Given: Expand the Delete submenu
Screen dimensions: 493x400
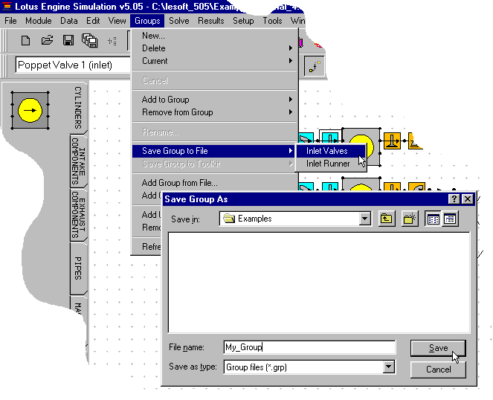Looking at the screenshot, I should (215, 48).
